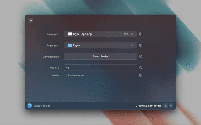
Task: Click the Enable shades label
Action: point(76,75)
